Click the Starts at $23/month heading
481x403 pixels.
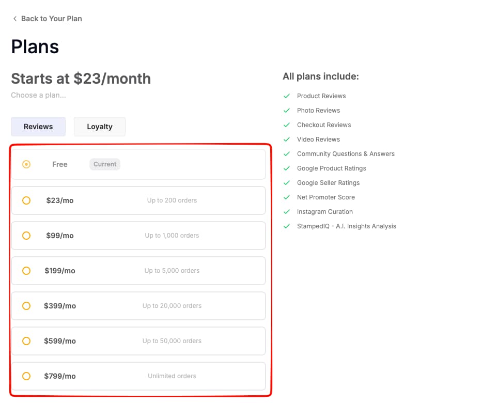(81, 79)
